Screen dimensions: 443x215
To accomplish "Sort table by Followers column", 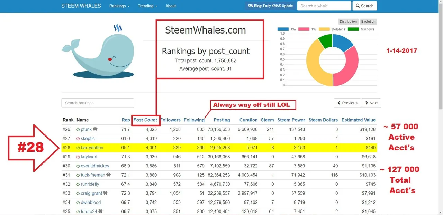I will coord(170,120).
